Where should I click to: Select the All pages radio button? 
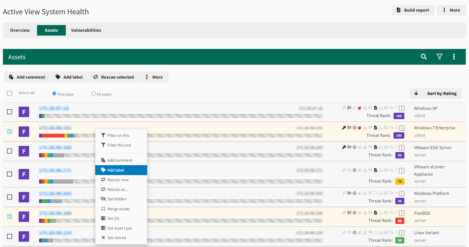point(94,93)
